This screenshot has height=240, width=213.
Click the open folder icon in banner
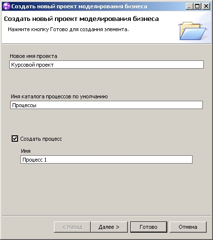pyautogui.click(x=193, y=31)
